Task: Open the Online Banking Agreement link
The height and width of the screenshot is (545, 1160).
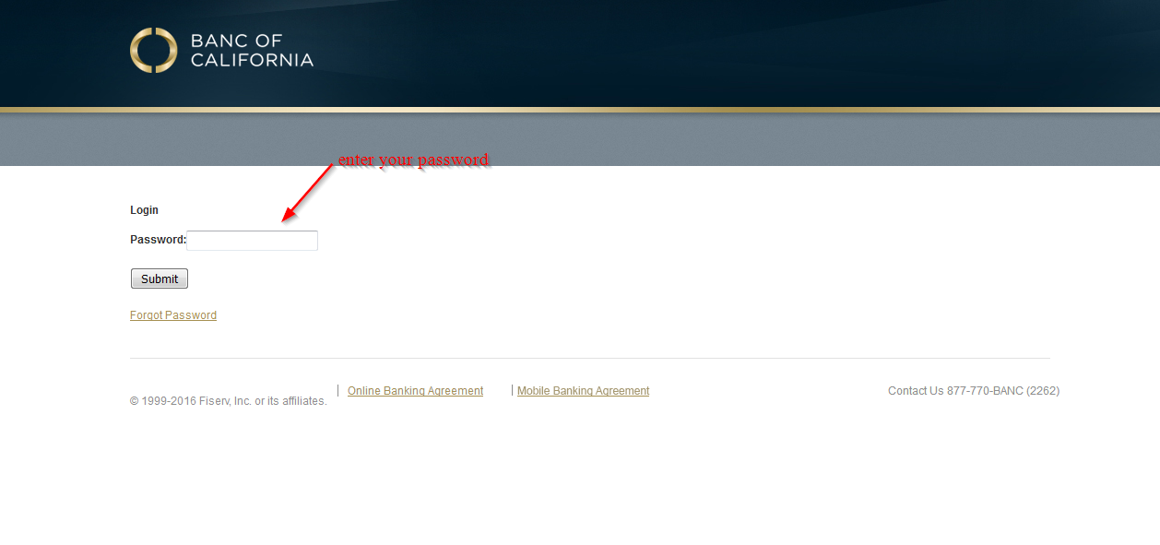Action: 415,391
